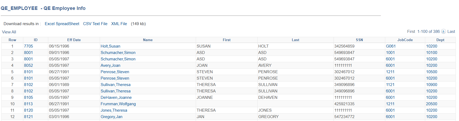Open Avery,Joan employee record
459x121 pixels.
tap(110, 65)
